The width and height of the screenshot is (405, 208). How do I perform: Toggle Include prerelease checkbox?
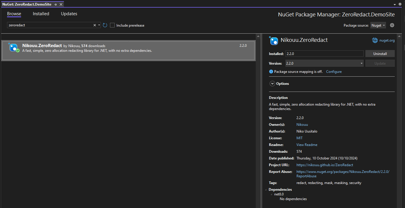pos(112,25)
